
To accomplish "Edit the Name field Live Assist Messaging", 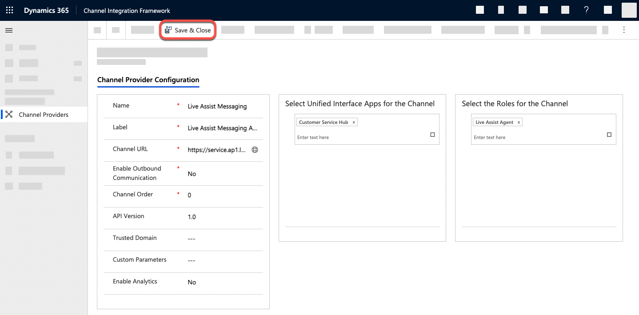I will (217, 106).
